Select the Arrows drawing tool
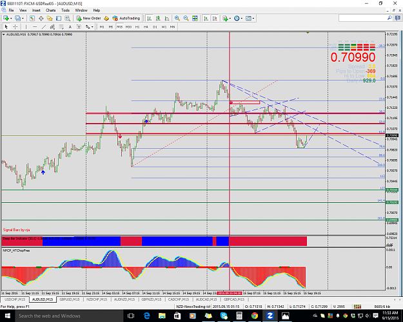The width and height of the screenshot is (403, 322). [88, 26]
